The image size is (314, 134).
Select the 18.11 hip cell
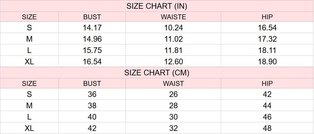(267, 50)
